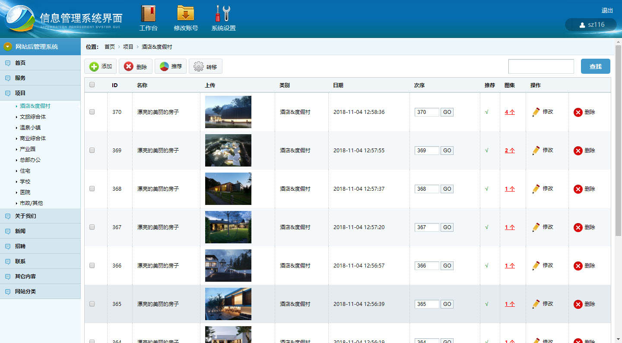Click the red 删除 toolbar button

(x=135, y=66)
